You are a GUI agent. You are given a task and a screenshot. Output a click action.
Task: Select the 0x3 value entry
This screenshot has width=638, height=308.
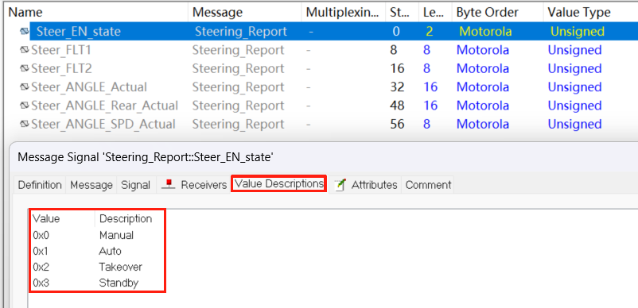click(41, 283)
